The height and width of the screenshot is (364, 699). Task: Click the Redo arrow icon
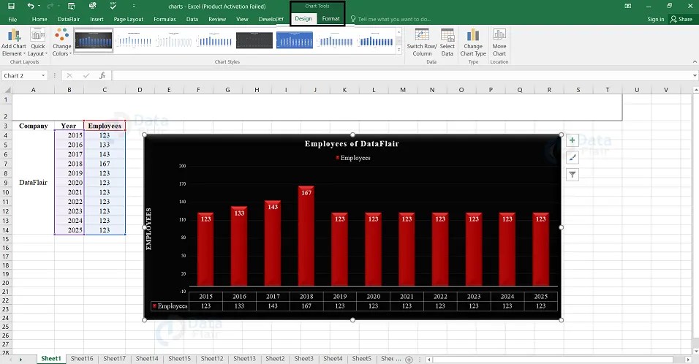pyautogui.click(x=50, y=6)
